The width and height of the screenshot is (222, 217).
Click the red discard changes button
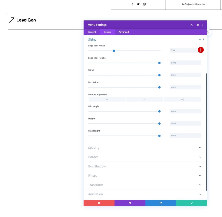pos(99,203)
